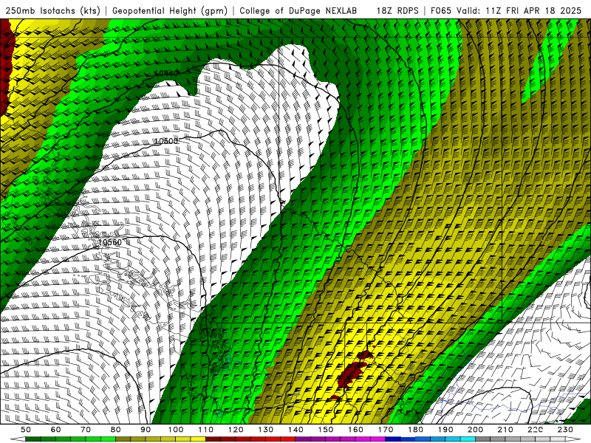Viewport: 591px width, 443px height.
Task: Click the 'F065' forecast hour text
Action: [x=441, y=11]
